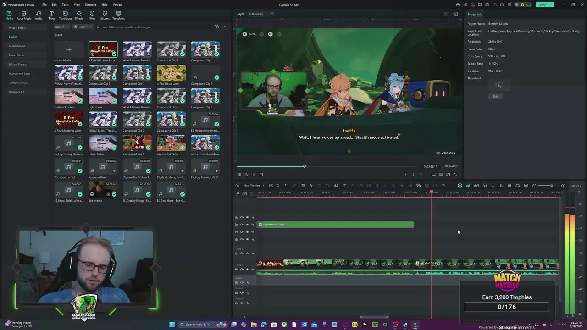
Task: Open the Tools menu
Action: pos(65,5)
